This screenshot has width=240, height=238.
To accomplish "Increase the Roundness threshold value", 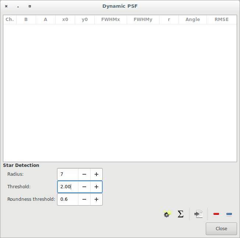I will [96, 199].
